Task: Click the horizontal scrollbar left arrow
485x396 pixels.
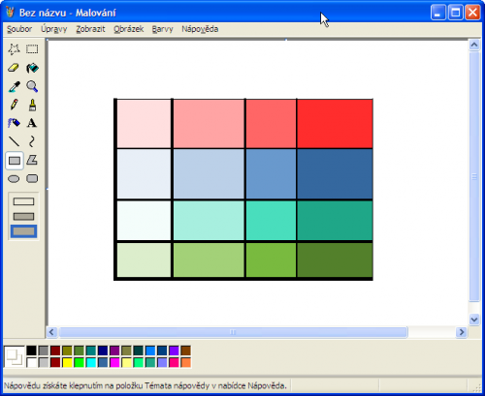Action: pos(51,332)
